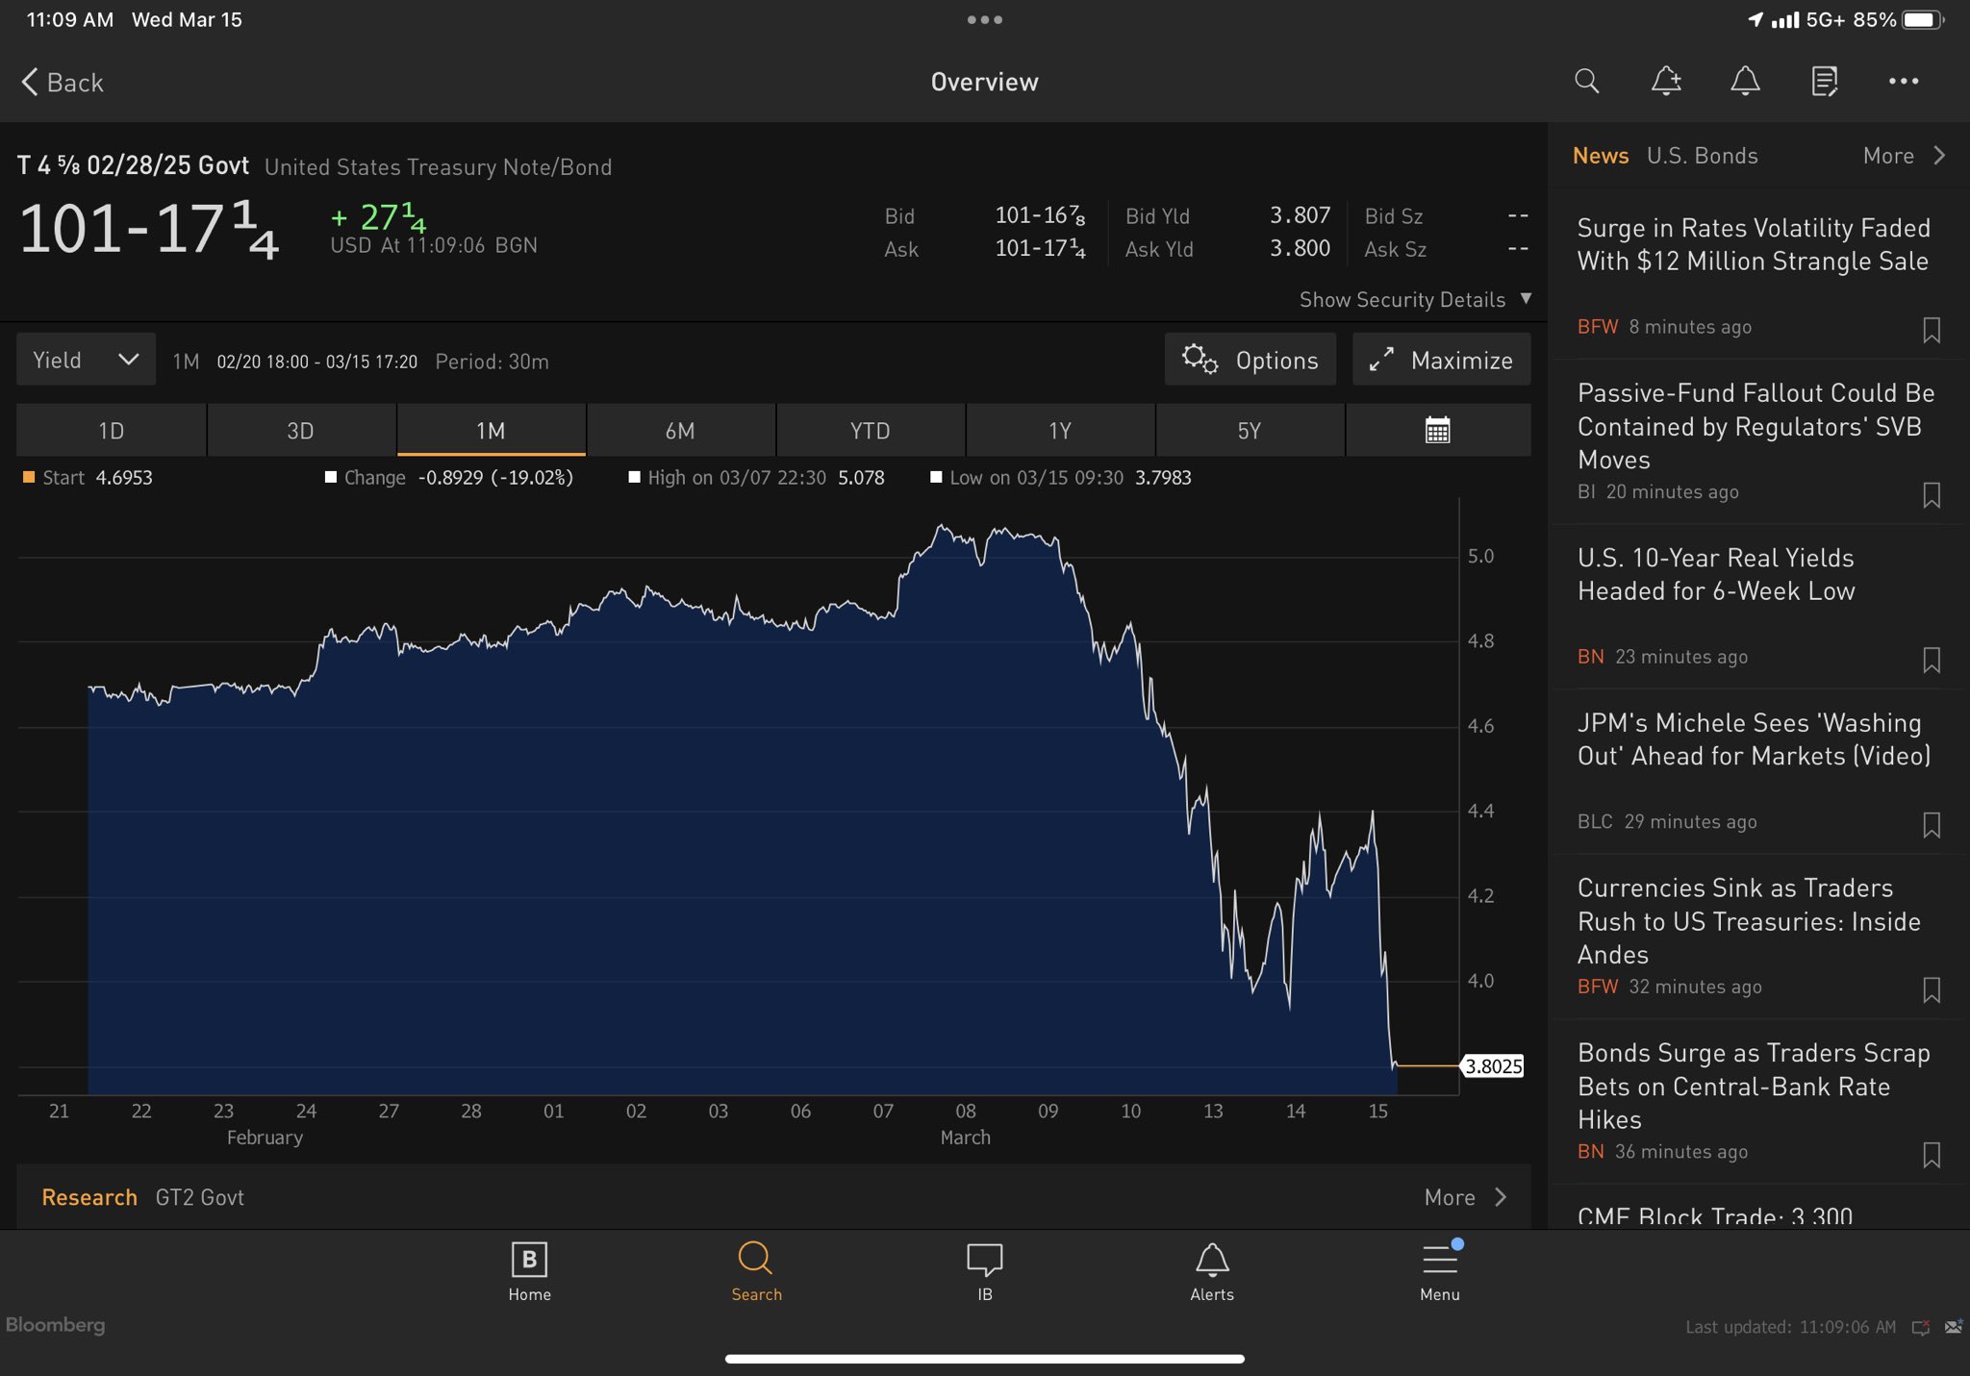
Task: Open custom date range calendar icon
Action: pyautogui.click(x=1437, y=431)
